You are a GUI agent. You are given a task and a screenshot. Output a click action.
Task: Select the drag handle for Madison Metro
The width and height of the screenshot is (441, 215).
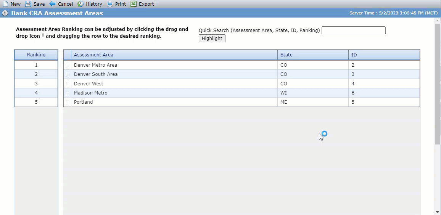pos(67,93)
